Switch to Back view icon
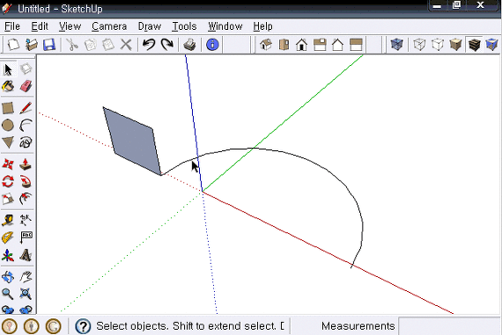Screen dimensions: 502x335 338,45
